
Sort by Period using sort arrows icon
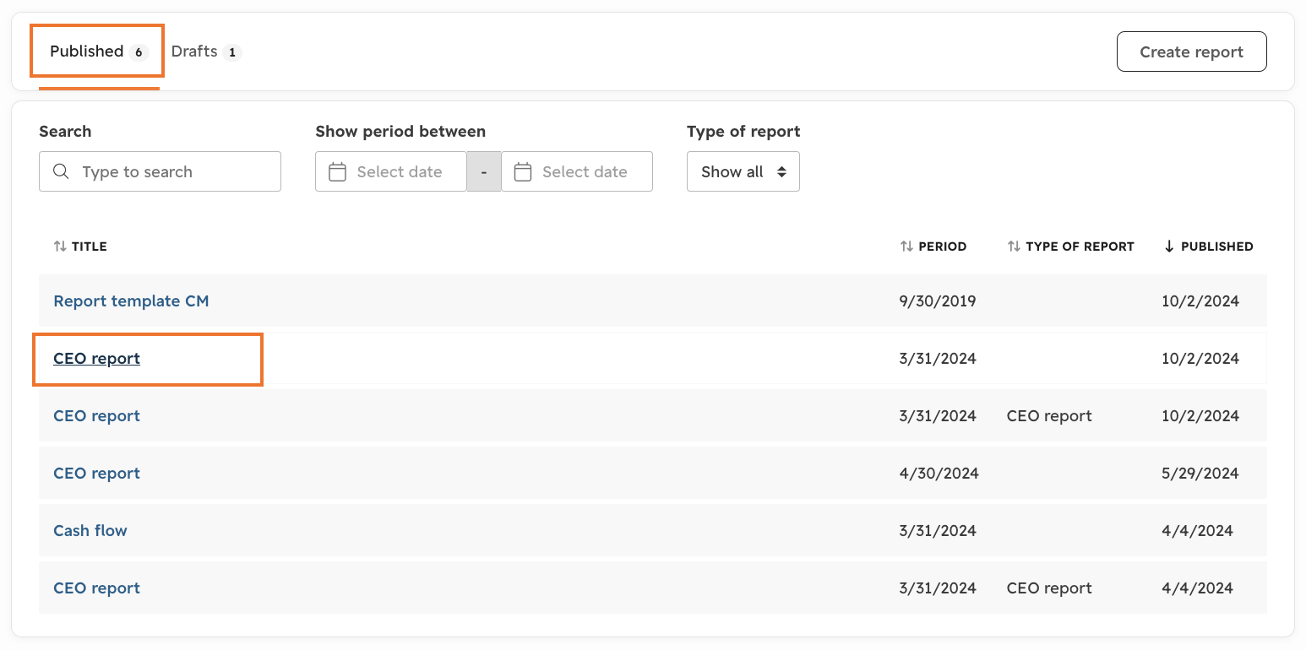click(x=906, y=246)
